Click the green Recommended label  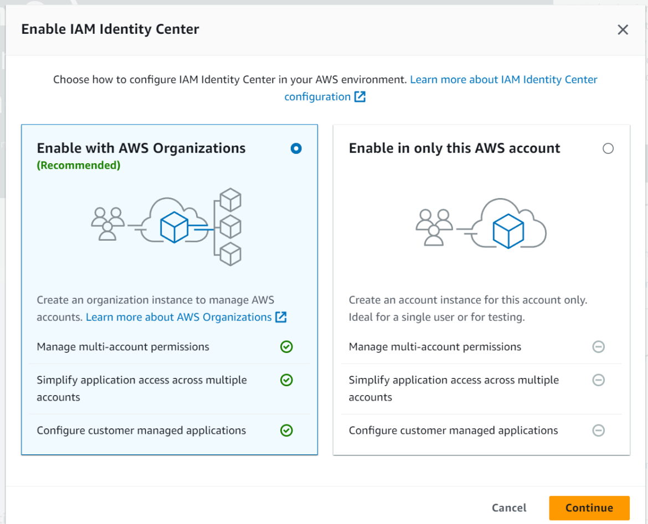pyautogui.click(x=78, y=165)
